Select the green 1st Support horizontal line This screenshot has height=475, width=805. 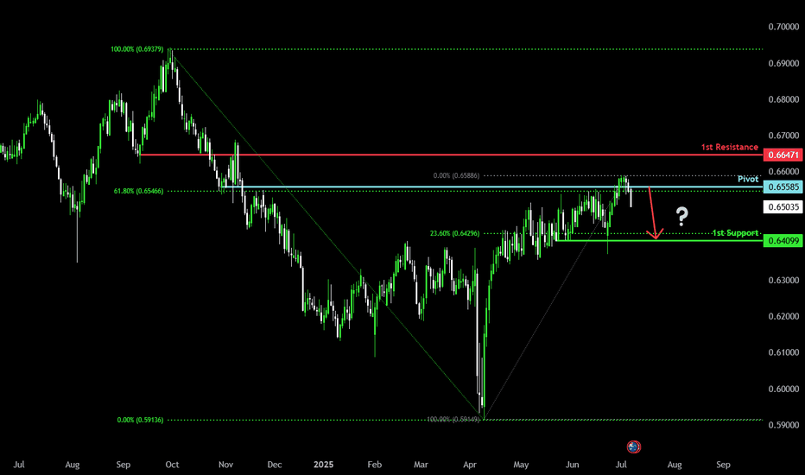tap(660, 240)
